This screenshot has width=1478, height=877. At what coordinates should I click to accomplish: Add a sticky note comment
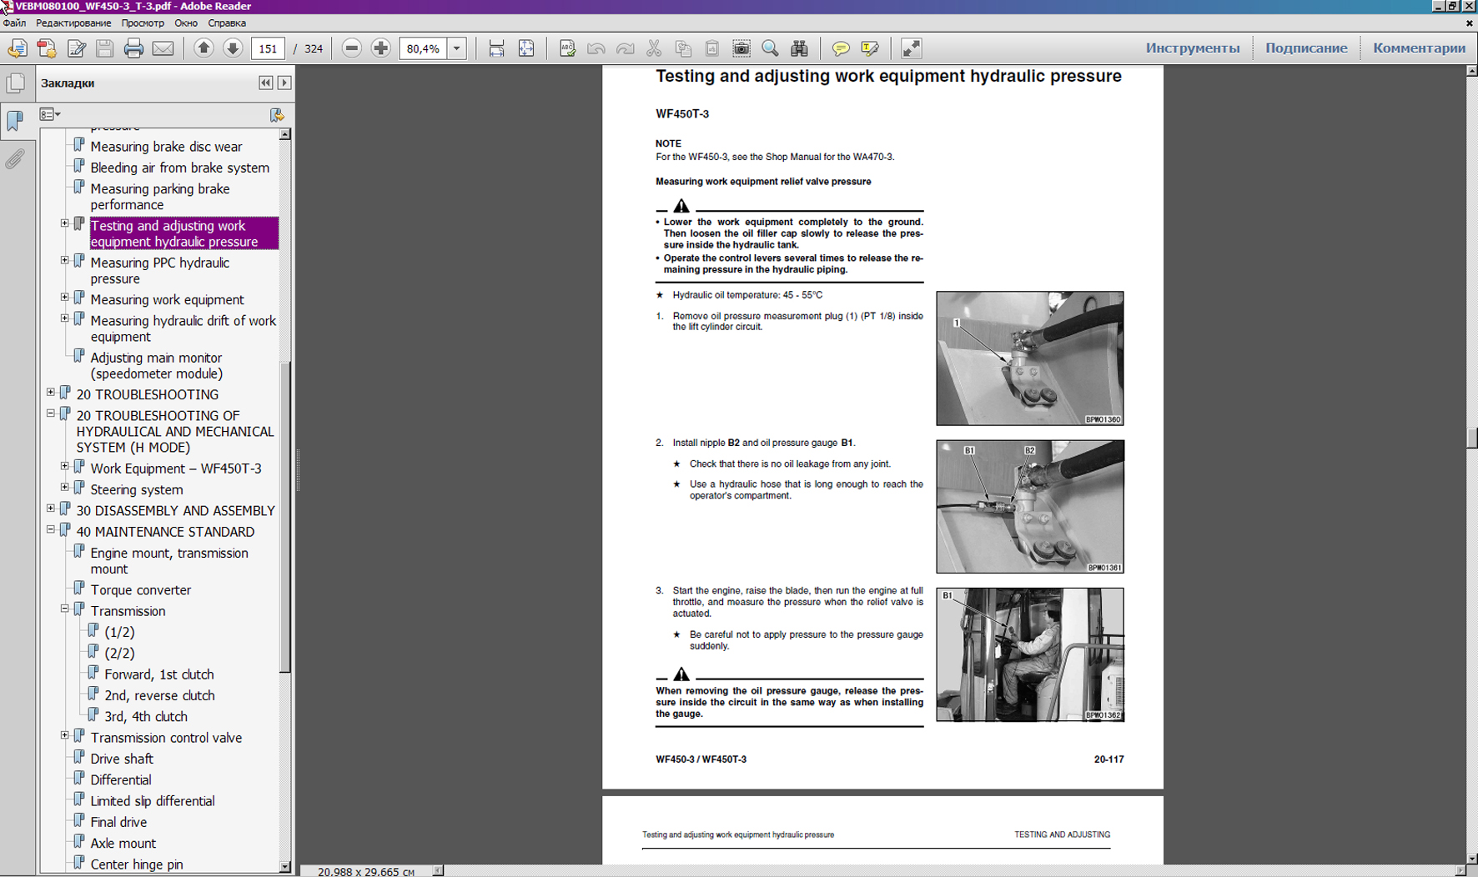[x=841, y=48]
